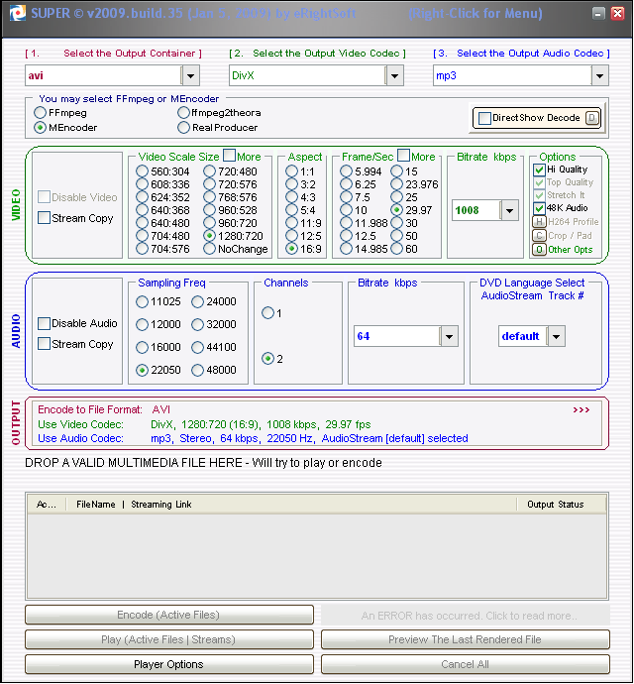Select NoChange video scale size
Screen dimensions: 634x684
(x=209, y=249)
